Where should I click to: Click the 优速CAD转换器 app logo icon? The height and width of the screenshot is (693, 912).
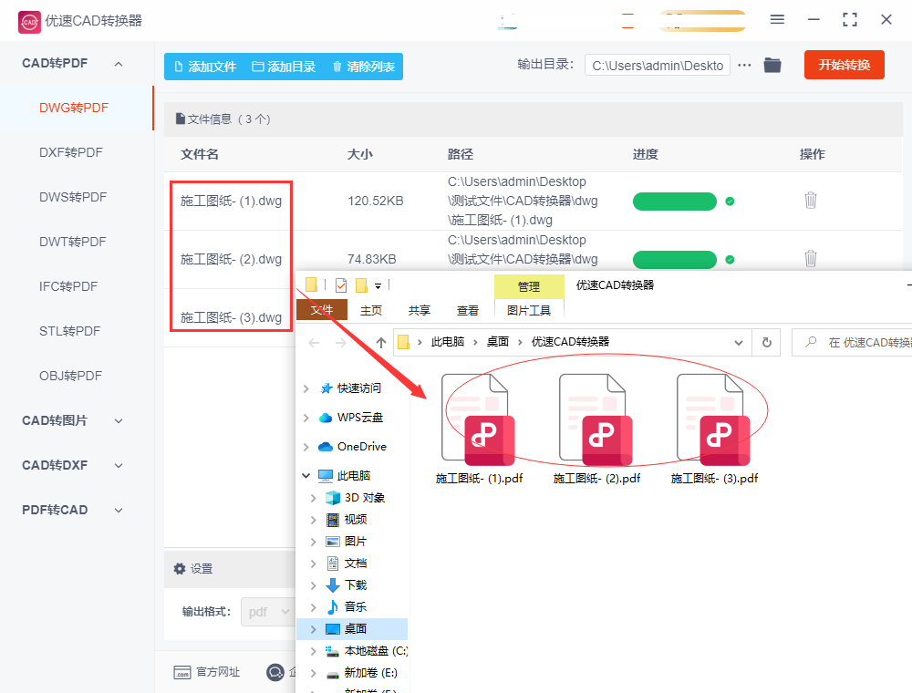[29, 22]
